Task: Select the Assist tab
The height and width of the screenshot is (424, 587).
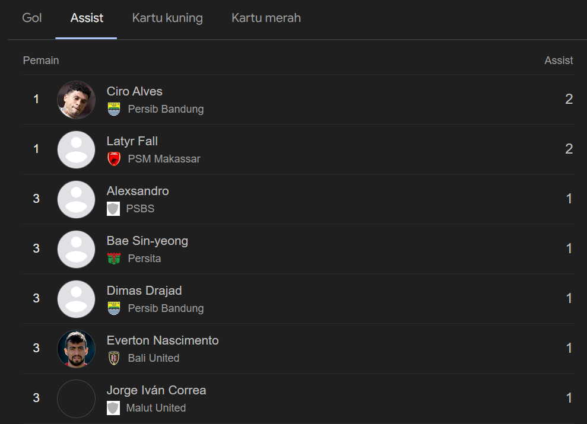Action: pyautogui.click(x=87, y=18)
